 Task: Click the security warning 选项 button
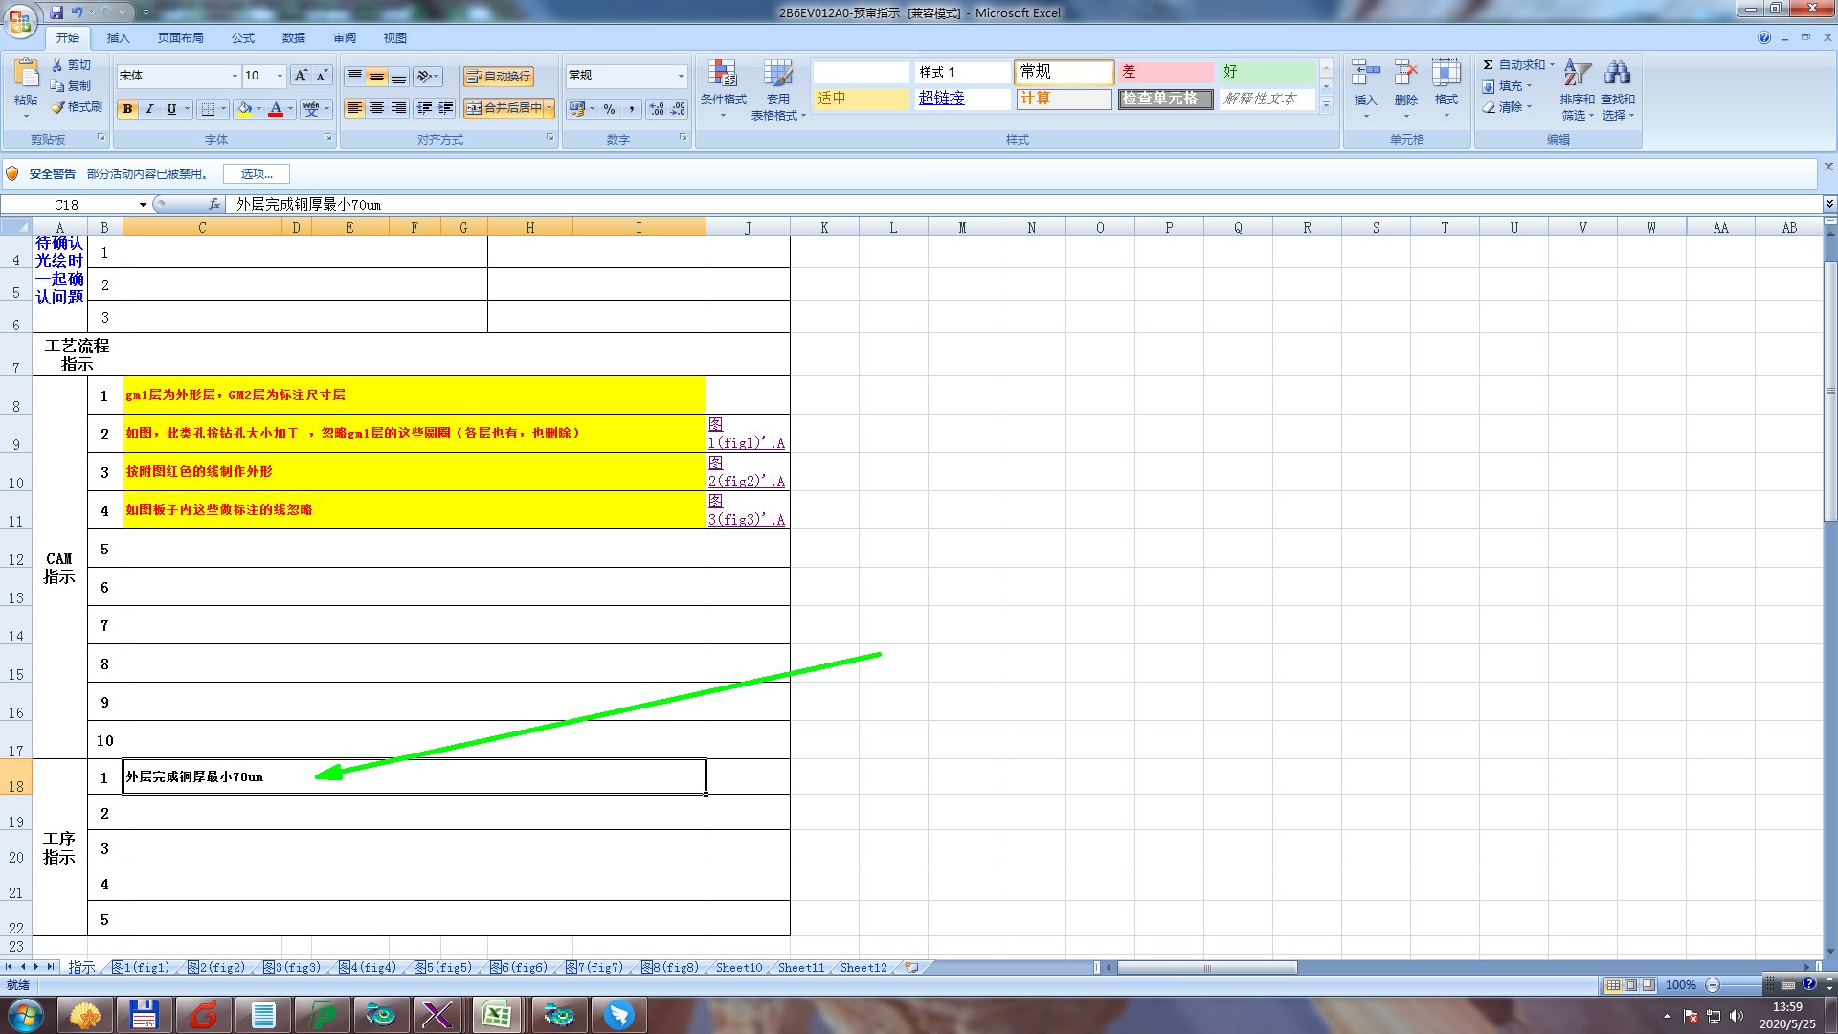click(257, 173)
